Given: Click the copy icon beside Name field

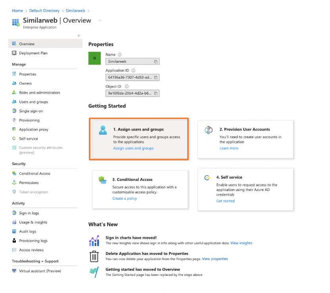Looking at the screenshot, I should click(x=156, y=62).
